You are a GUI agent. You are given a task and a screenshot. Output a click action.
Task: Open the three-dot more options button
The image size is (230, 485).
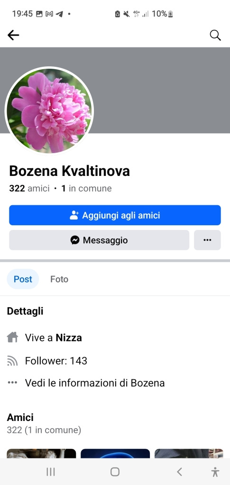pyautogui.click(x=207, y=240)
